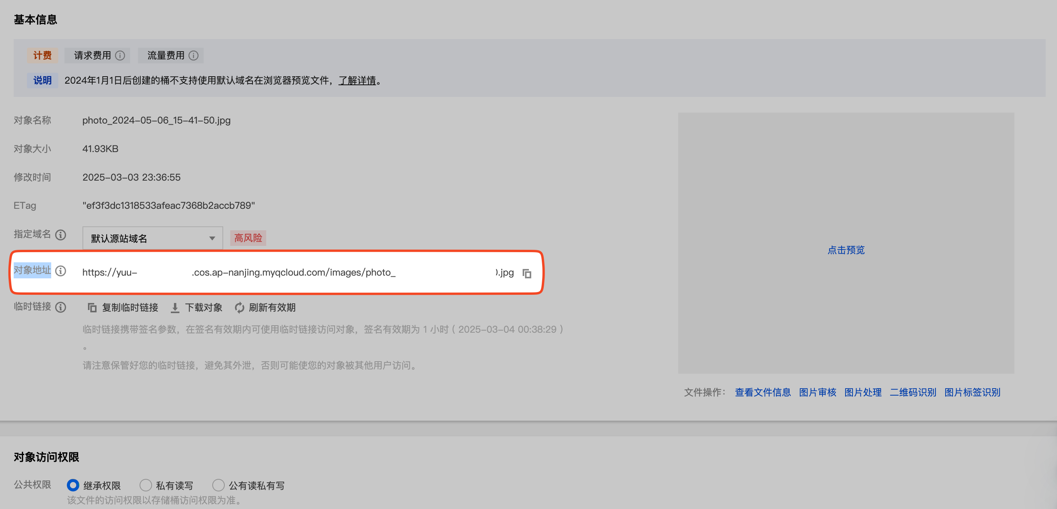The height and width of the screenshot is (509, 1057).
Task: Copy the object address URL icon
Action: (x=527, y=273)
